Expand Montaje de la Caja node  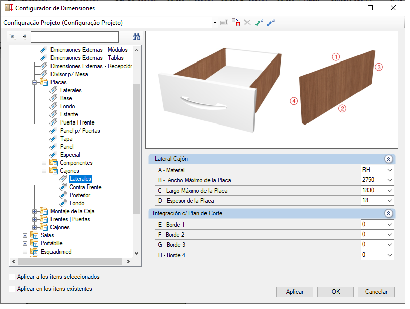coord(34,211)
